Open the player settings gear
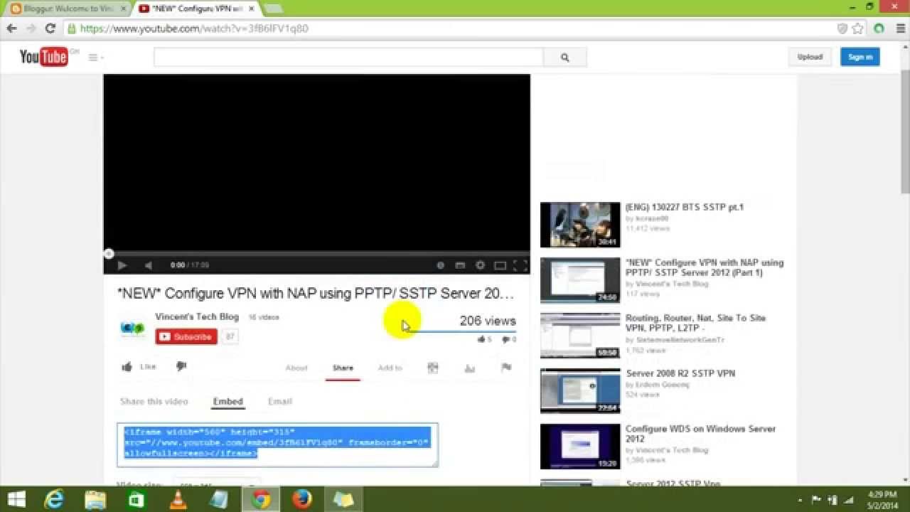The width and height of the screenshot is (910, 512). point(480,265)
